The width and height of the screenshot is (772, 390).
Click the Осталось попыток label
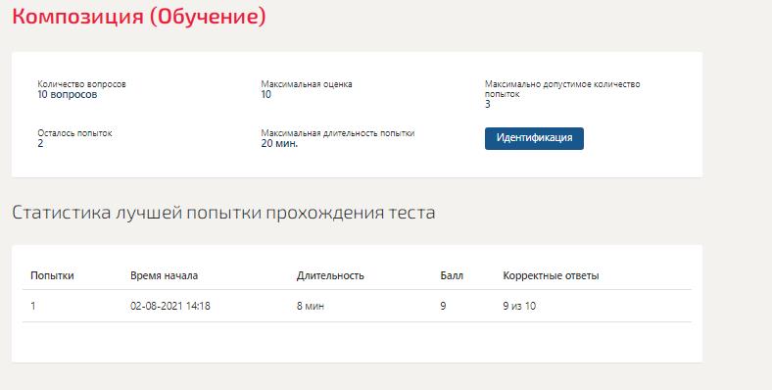74,133
